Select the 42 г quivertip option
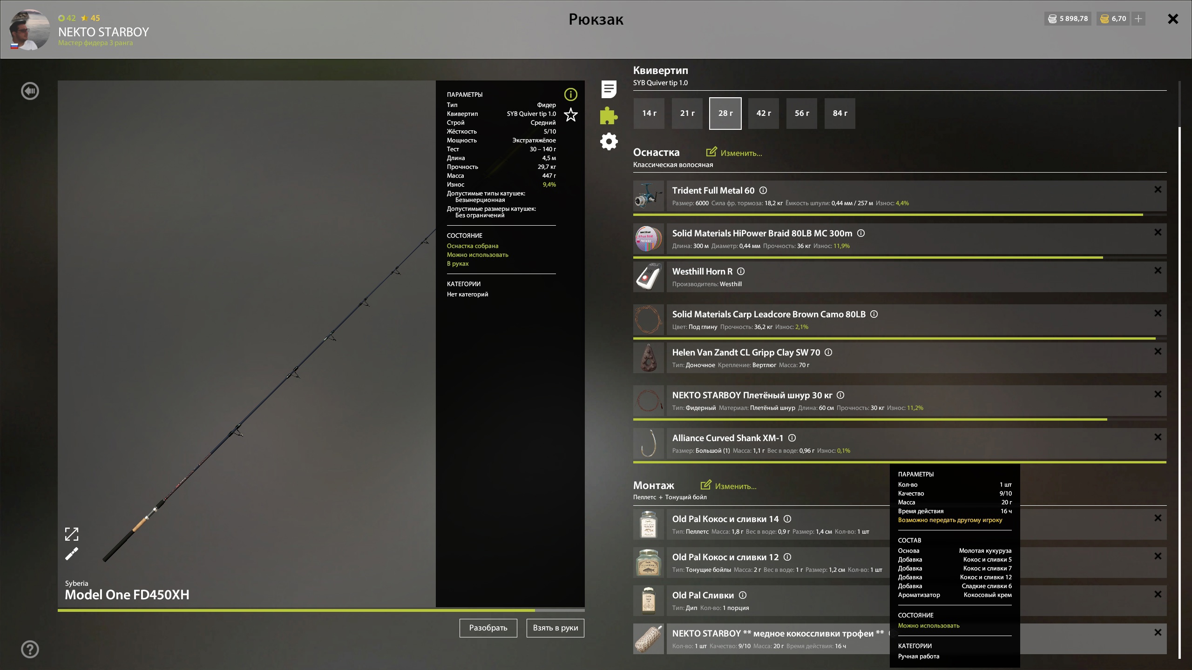 (763, 113)
